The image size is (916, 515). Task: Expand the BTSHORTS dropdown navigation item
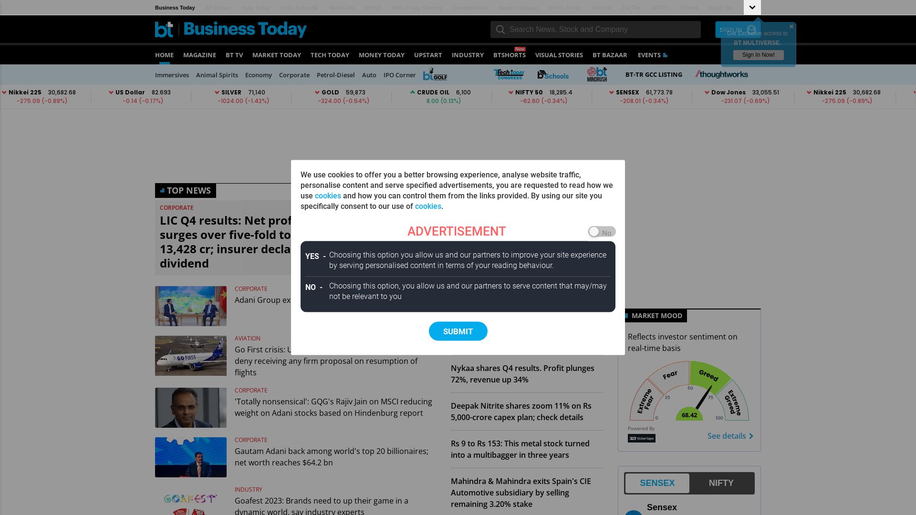[510, 55]
